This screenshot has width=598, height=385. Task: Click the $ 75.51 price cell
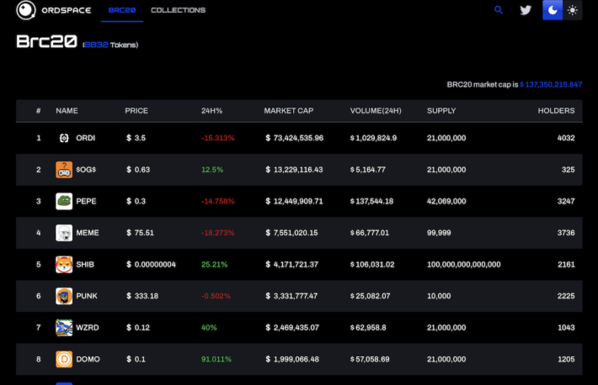[140, 233]
